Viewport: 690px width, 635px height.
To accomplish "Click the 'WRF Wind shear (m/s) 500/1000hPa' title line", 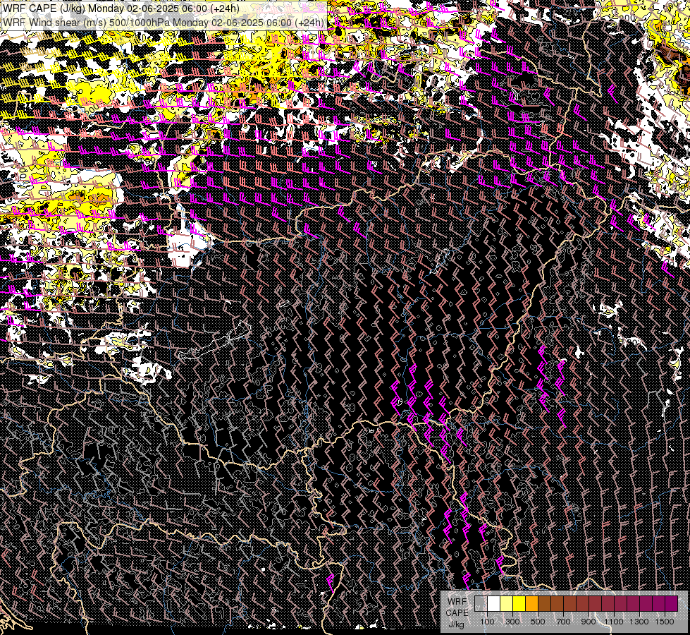I will [164, 23].
